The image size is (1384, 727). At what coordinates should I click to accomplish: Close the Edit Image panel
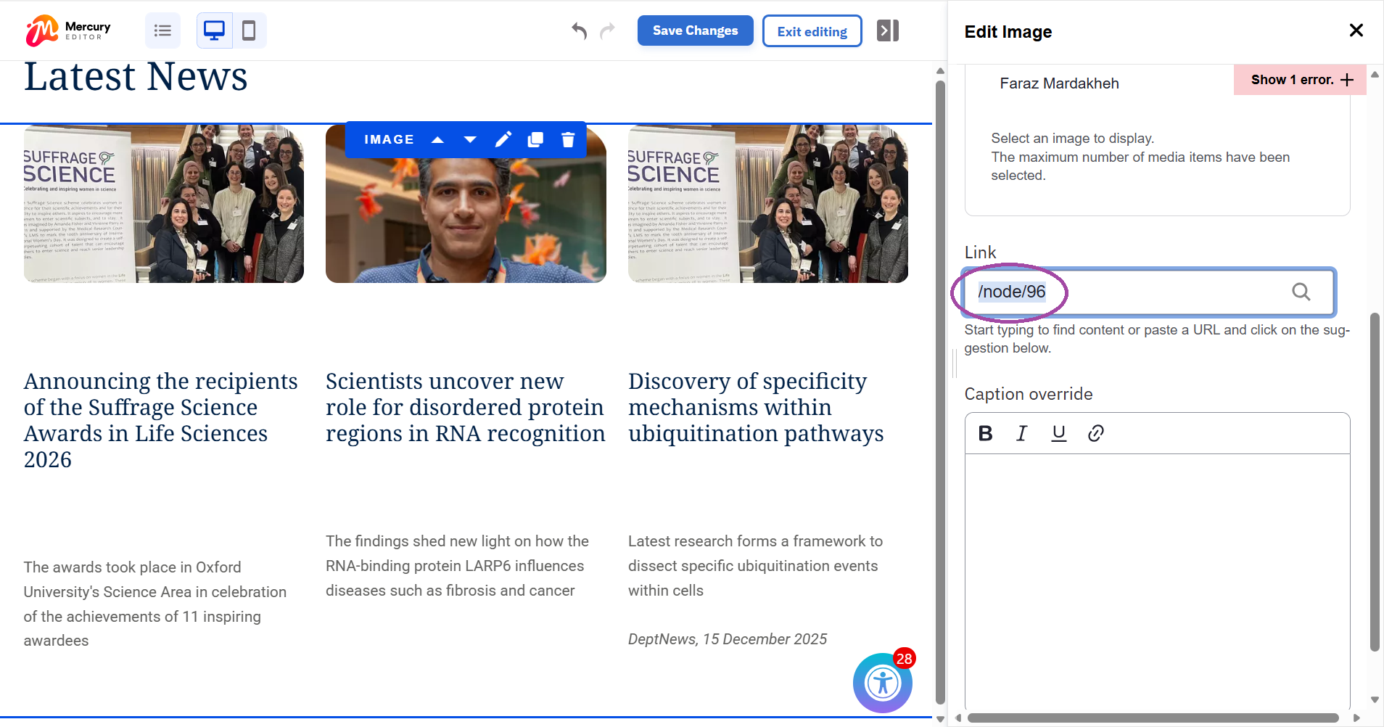(1356, 30)
